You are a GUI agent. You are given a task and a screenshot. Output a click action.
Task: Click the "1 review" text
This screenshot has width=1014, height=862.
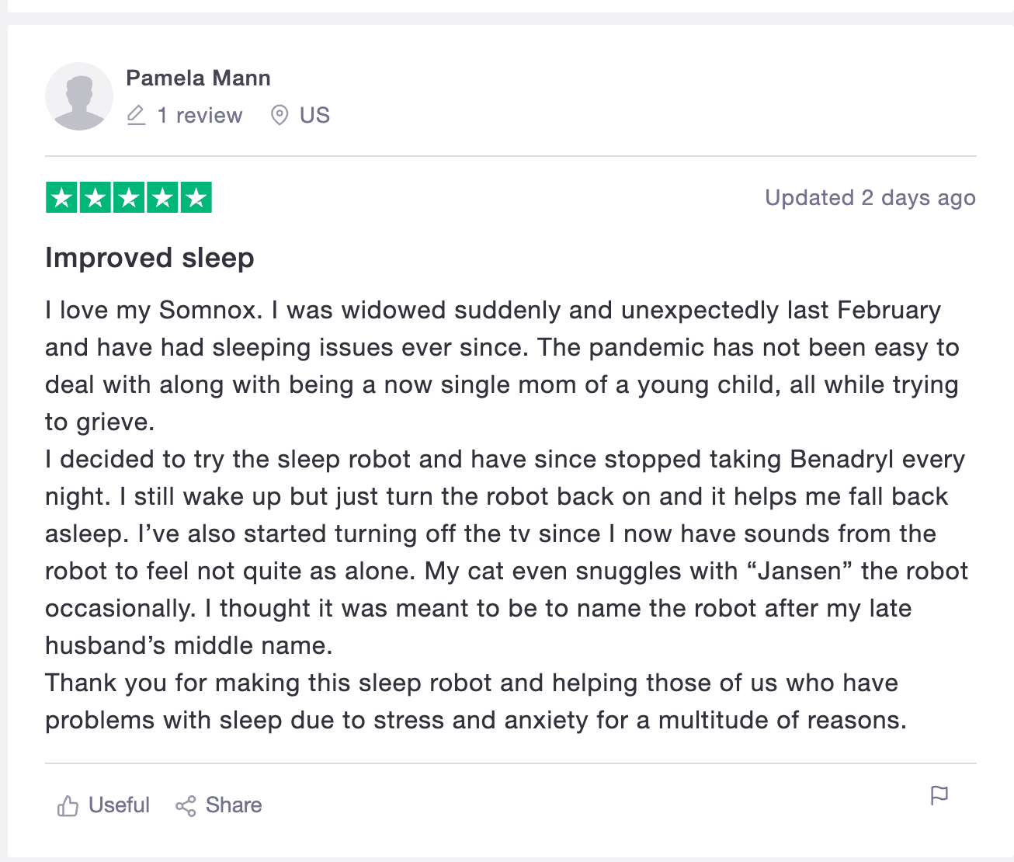[x=200, y=116]
